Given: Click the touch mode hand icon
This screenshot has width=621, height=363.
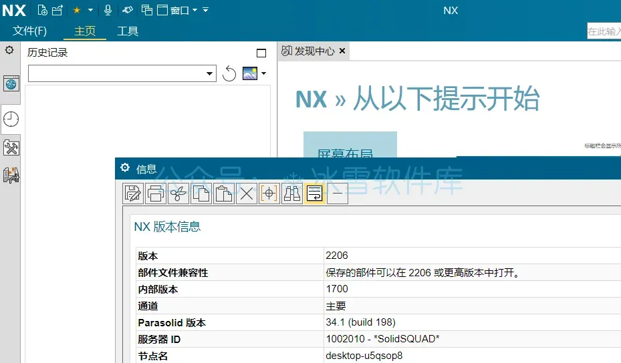Looking at the screenshot, I should pos(128,10).
